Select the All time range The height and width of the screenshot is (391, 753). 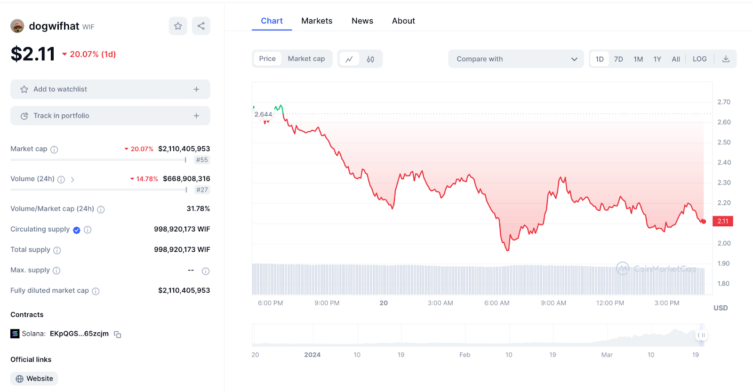[x=676, y=59]
